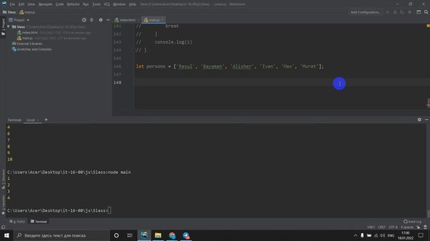Add a new terminal session with plus
This screenshot has height=241, width=430.
(x=46, y=120)
